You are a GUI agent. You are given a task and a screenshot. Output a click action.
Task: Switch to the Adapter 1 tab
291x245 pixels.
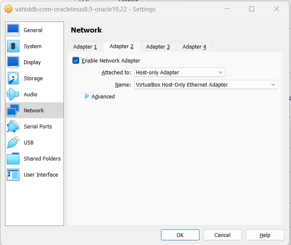pos(85,47)
